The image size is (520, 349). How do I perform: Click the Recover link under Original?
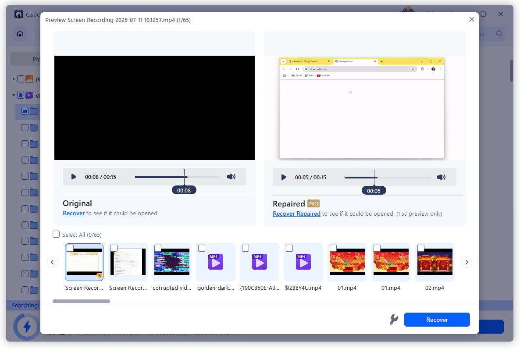pos(74,213)
